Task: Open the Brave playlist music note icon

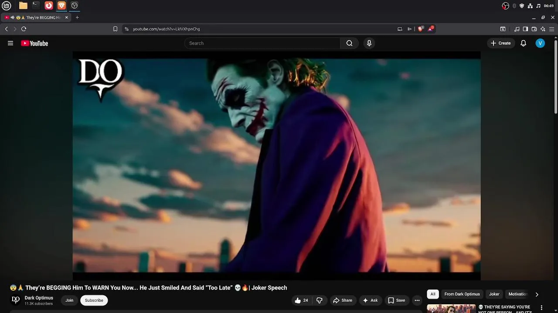Action: (x=517, y=29)
